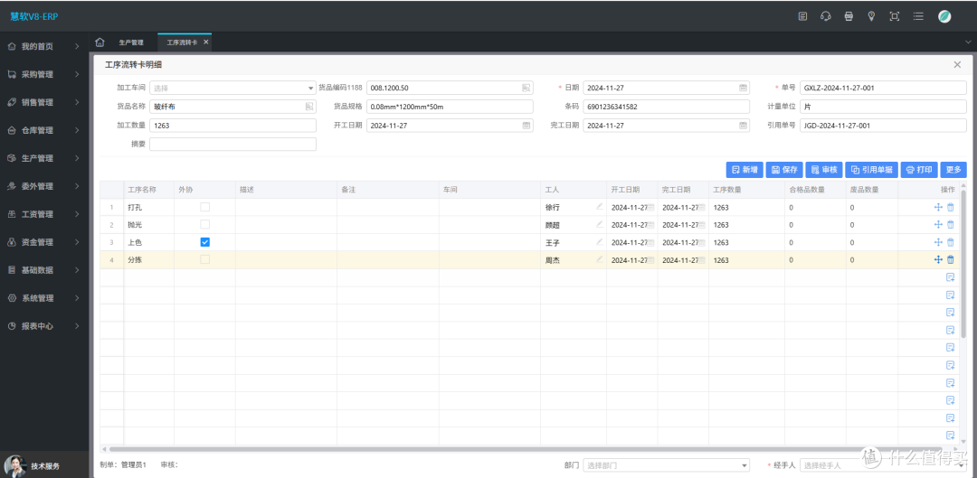Edit worker 徐行 pencil icon
Image resolution: width=977 pixels, height=478 pixels.
coord(600,206)
